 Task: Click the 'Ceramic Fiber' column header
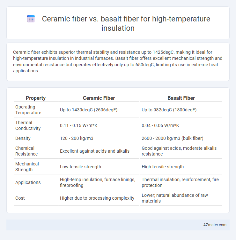[99, 98]
